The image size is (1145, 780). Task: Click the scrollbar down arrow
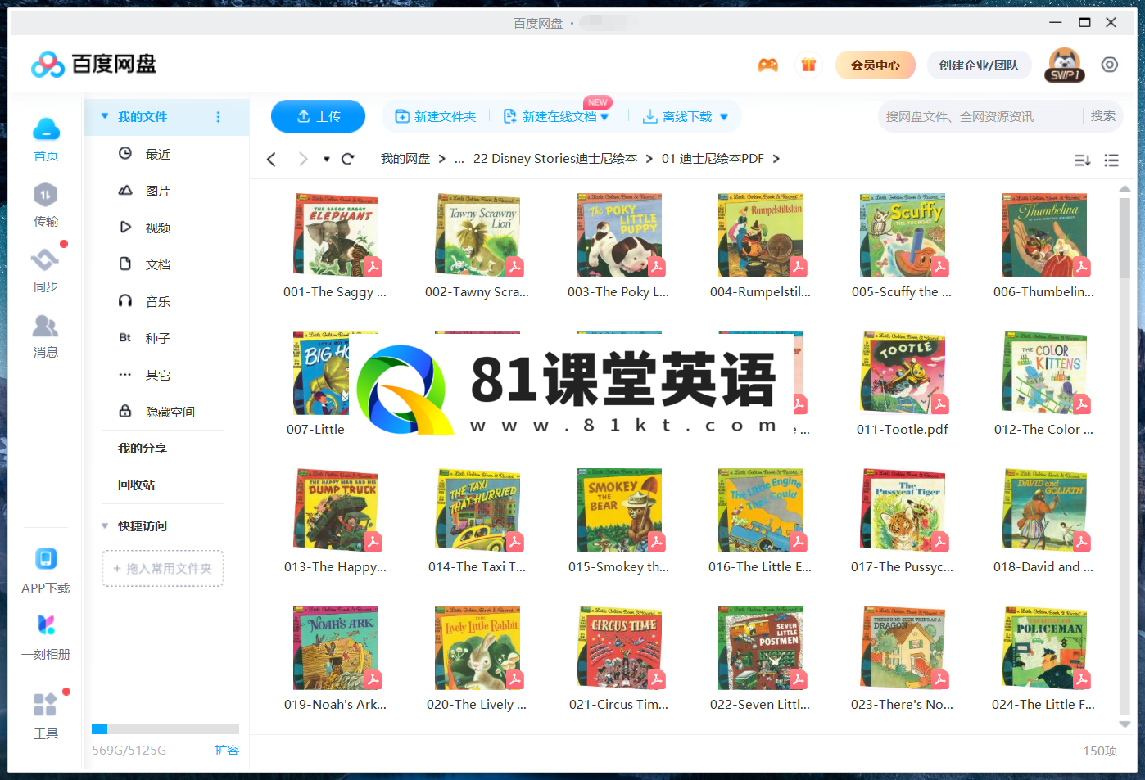pos(1125,724)
